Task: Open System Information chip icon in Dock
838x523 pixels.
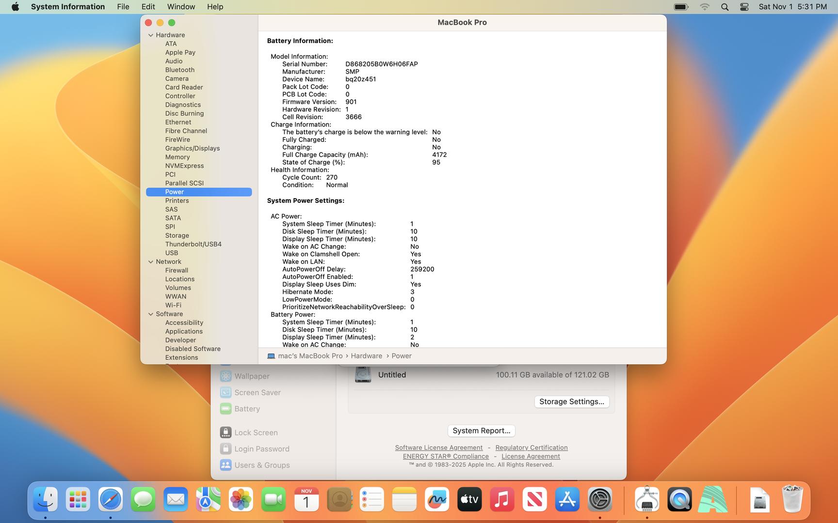Action: pos(646,499)
